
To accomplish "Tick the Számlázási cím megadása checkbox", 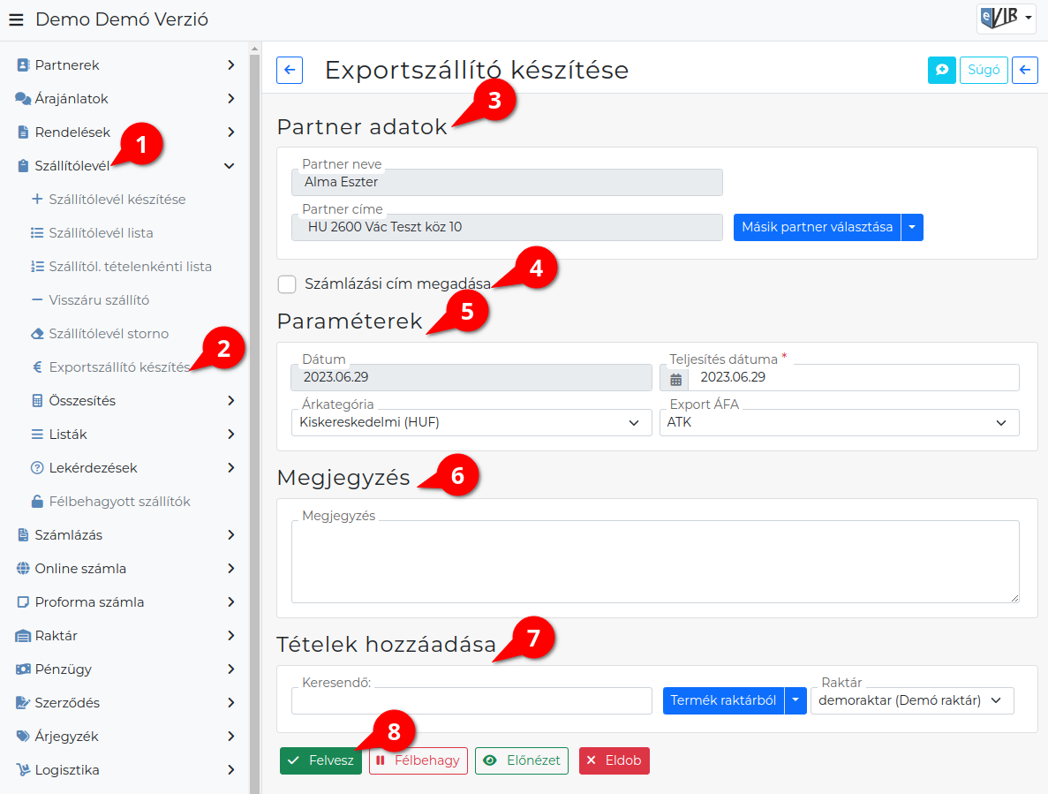I will coord(287,284).
